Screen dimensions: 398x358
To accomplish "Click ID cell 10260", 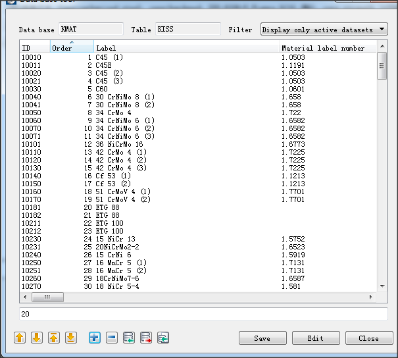I will point(32,278).
